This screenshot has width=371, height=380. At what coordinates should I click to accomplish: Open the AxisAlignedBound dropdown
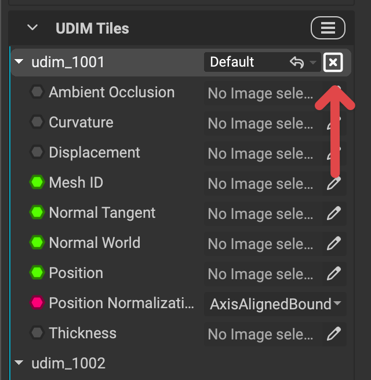(x=275, y=304)
